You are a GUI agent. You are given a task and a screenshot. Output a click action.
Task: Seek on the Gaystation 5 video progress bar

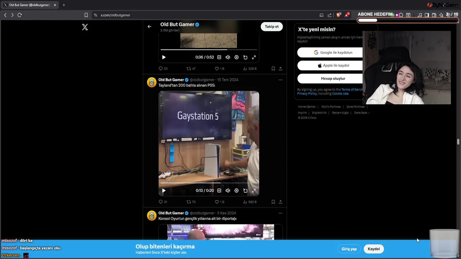coord(209,183)
